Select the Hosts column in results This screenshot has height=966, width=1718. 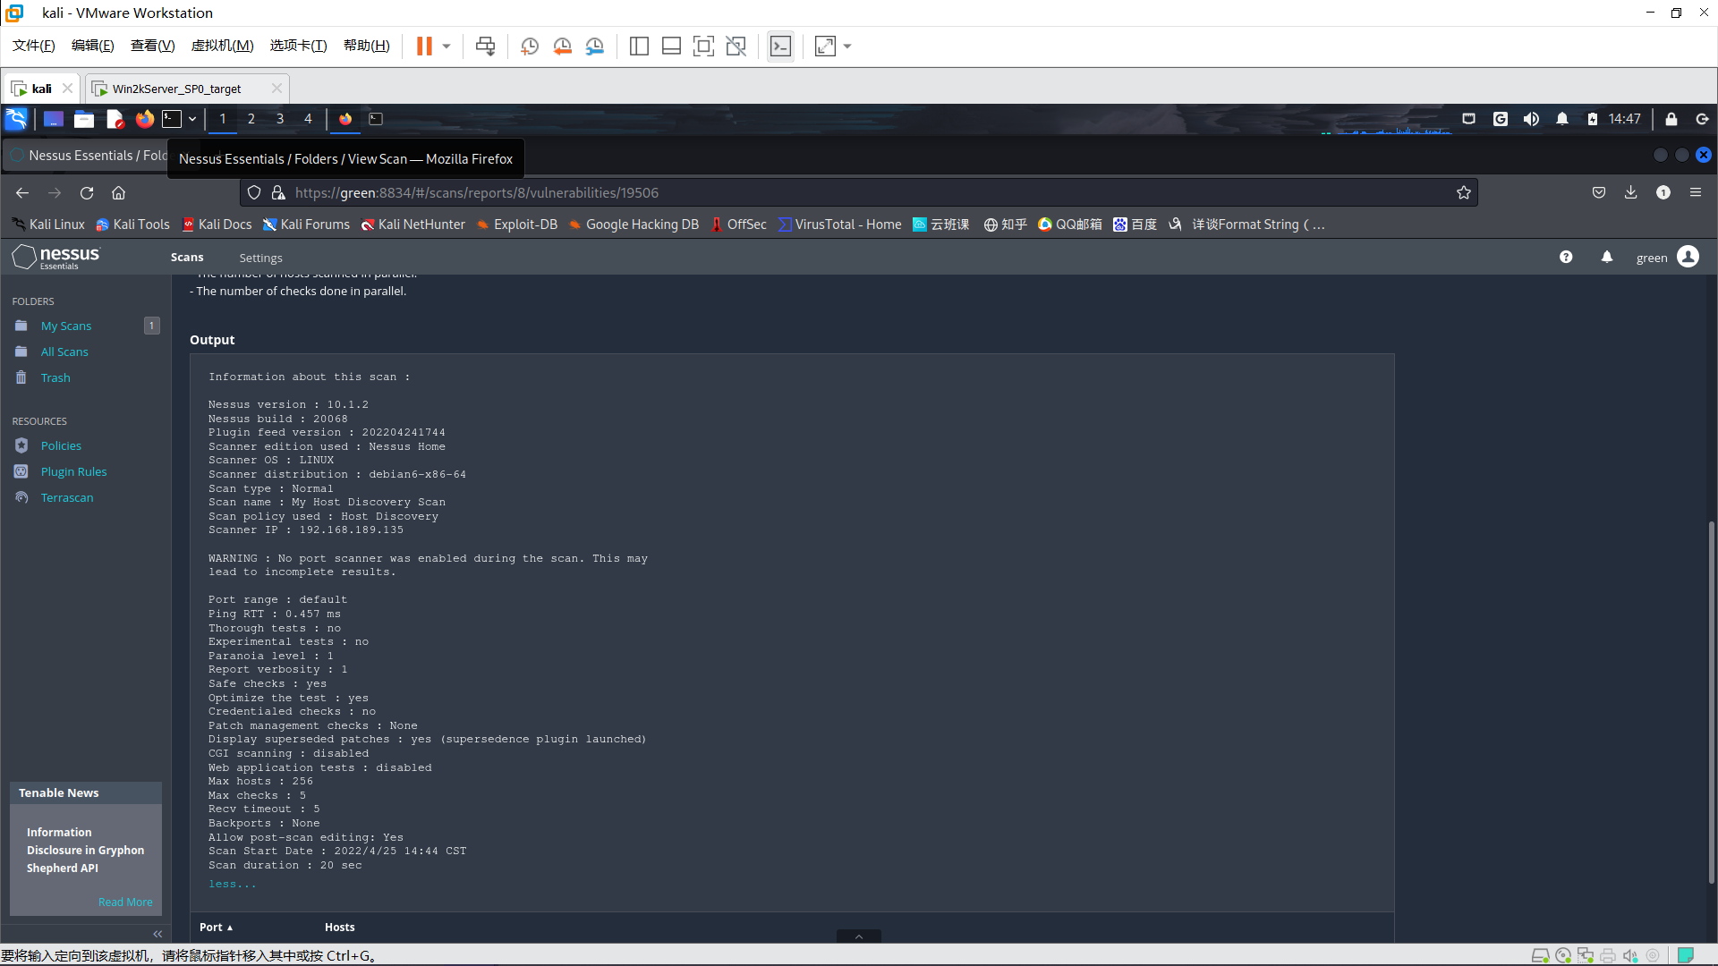click(x=340, y=926)
